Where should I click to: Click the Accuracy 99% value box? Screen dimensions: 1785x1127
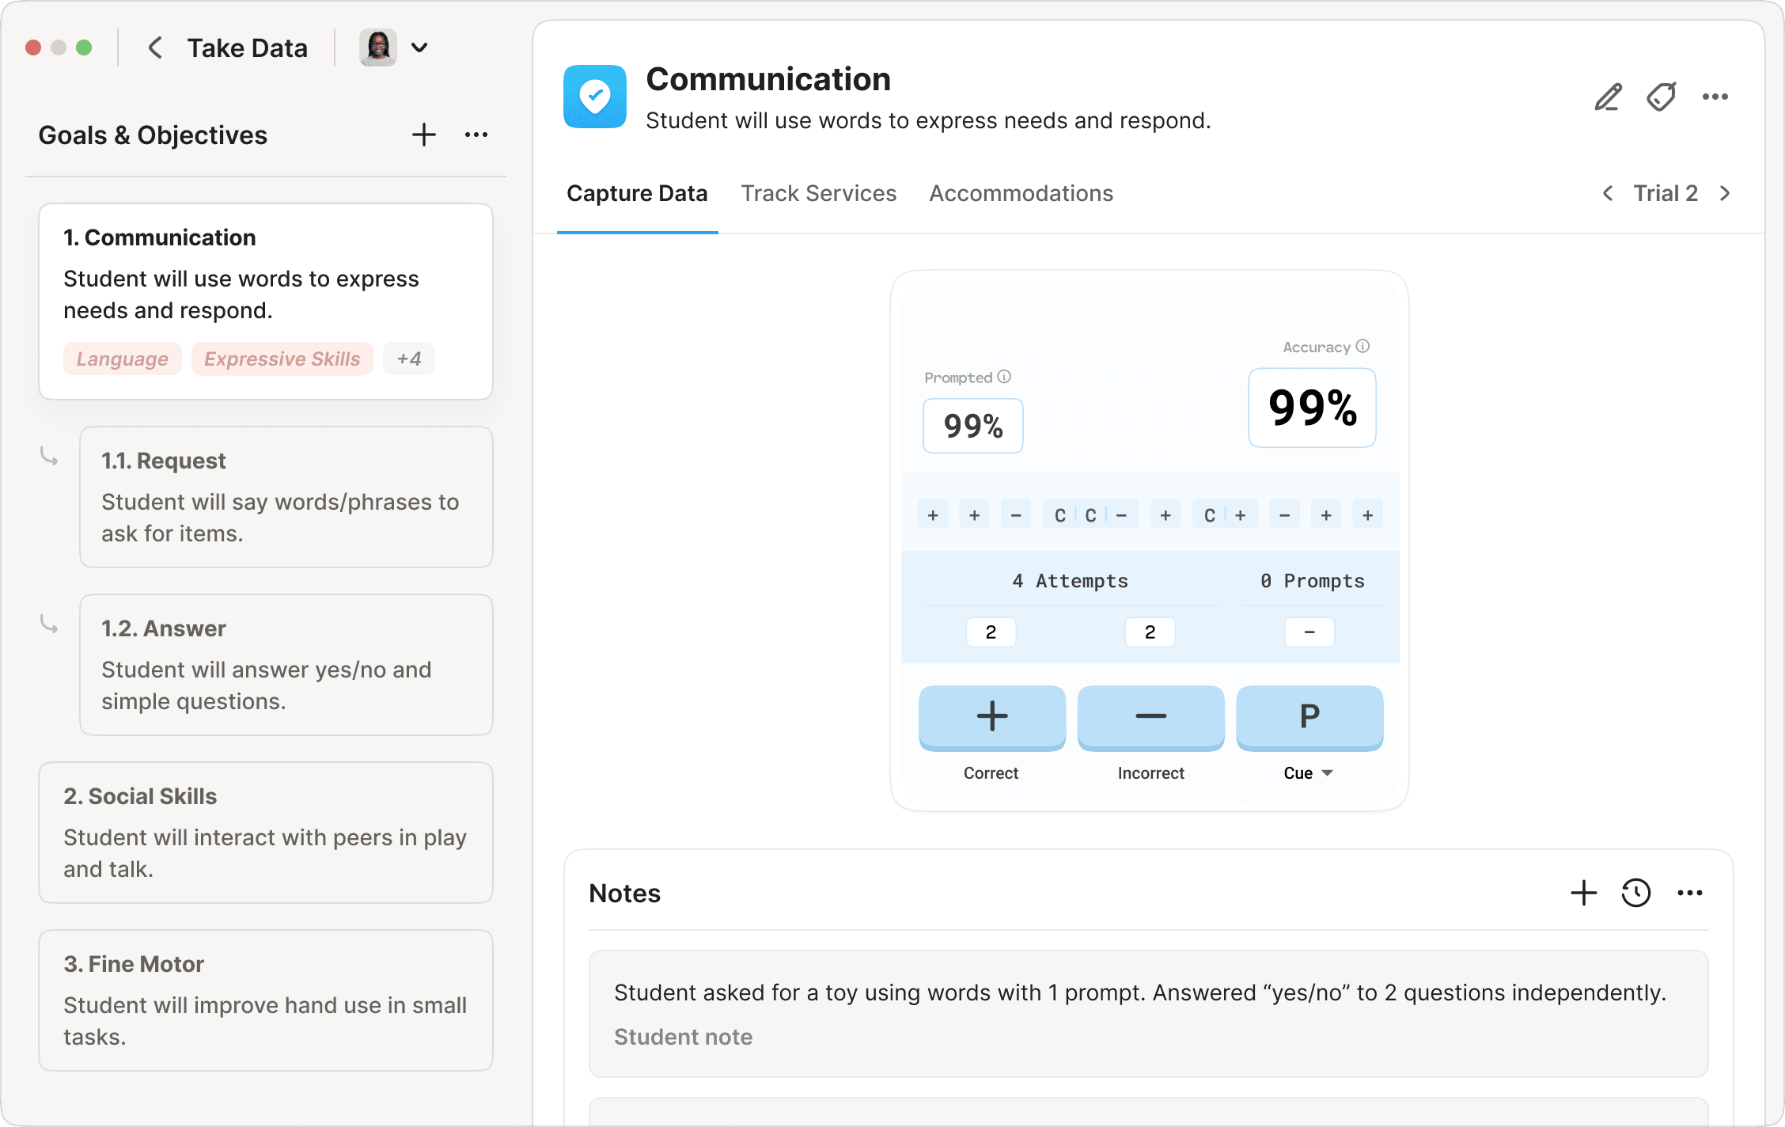point(1312,408)
